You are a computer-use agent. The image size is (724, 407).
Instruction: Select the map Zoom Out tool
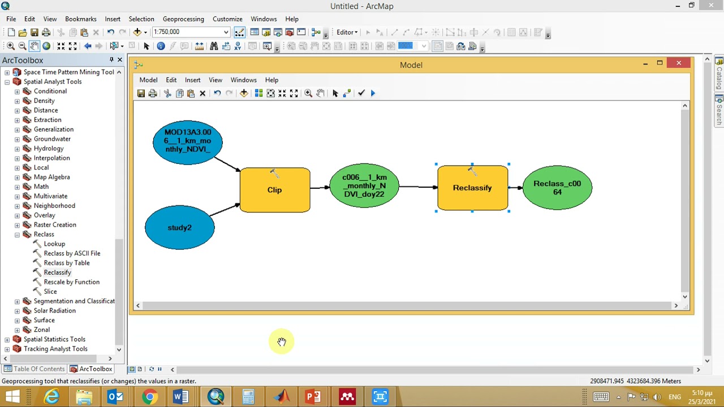click(x=22, y=46)
